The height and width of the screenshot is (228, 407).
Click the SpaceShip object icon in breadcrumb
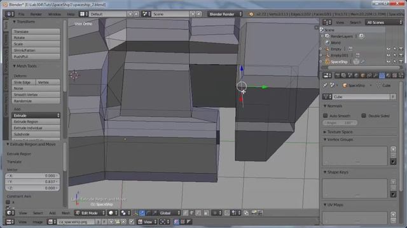click(x=345, y=85)
